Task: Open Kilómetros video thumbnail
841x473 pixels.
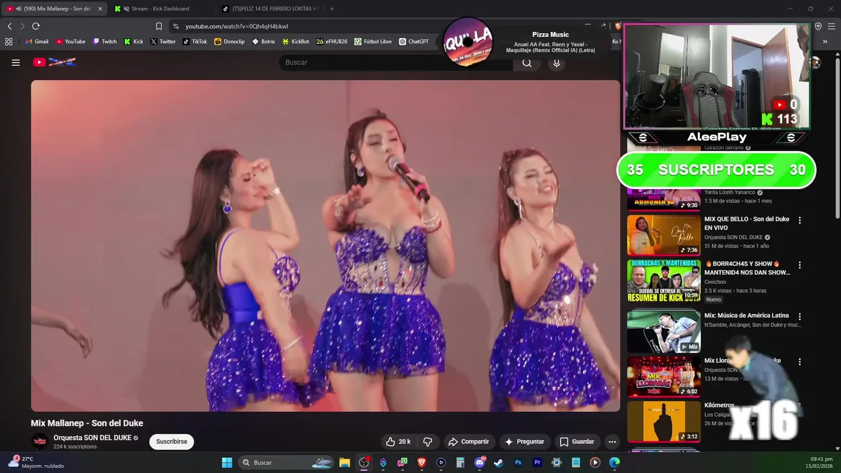Action: (x=664, y=422)
